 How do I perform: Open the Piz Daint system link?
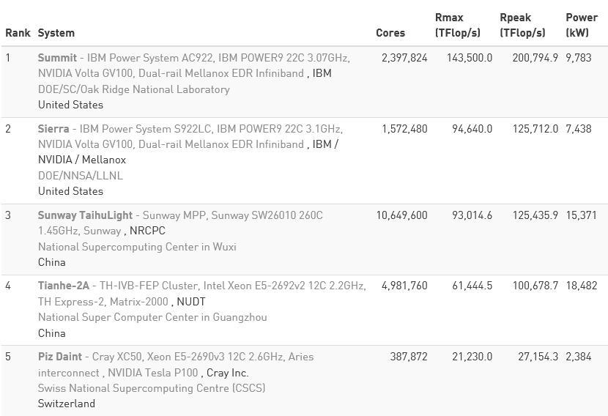60,357
